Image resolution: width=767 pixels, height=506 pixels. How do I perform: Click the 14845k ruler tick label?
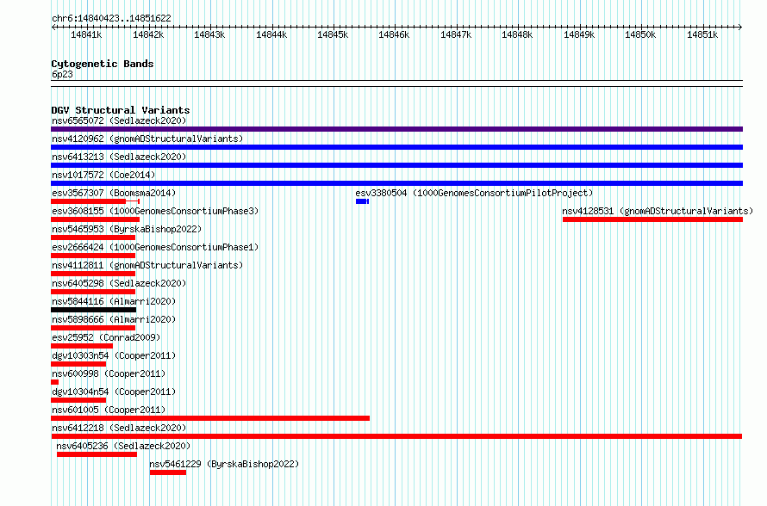point(333,34)
